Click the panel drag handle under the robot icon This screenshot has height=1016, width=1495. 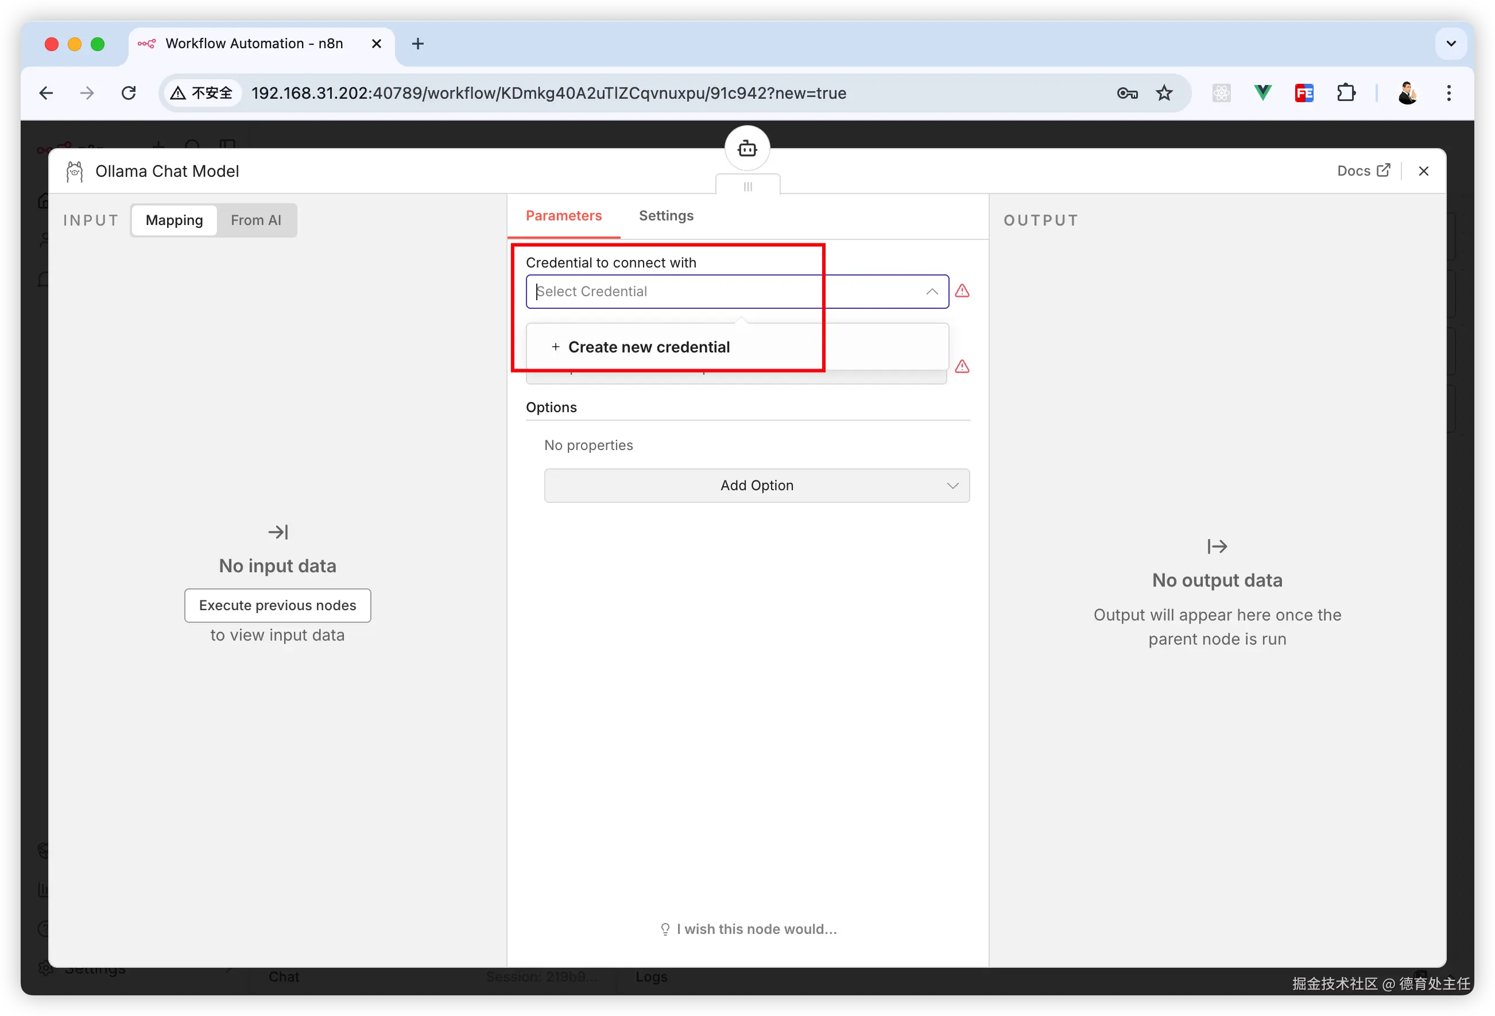click(x=747, y=187)
